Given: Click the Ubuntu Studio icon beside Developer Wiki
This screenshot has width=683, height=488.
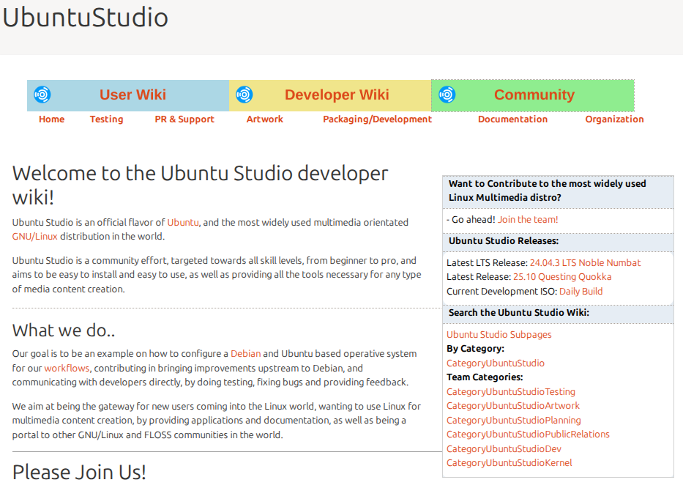Looking at the screenshot, I should click(x=245, y=95).
